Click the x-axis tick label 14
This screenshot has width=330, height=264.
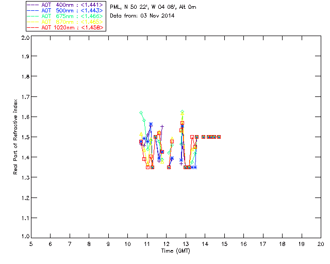click(205, 244)
